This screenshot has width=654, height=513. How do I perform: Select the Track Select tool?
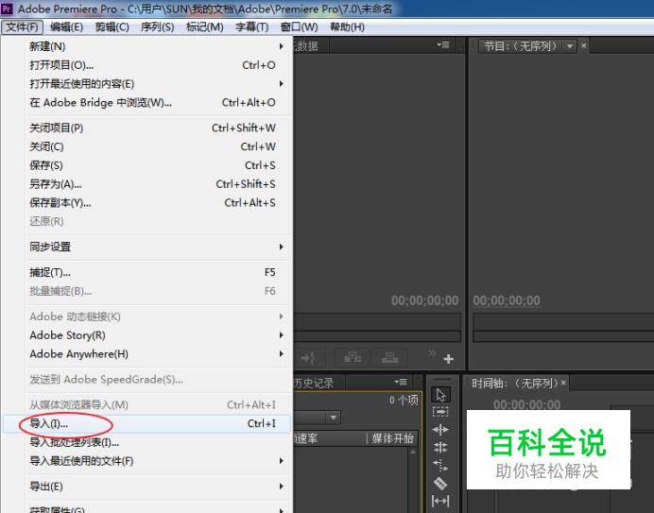click(440, 412)
